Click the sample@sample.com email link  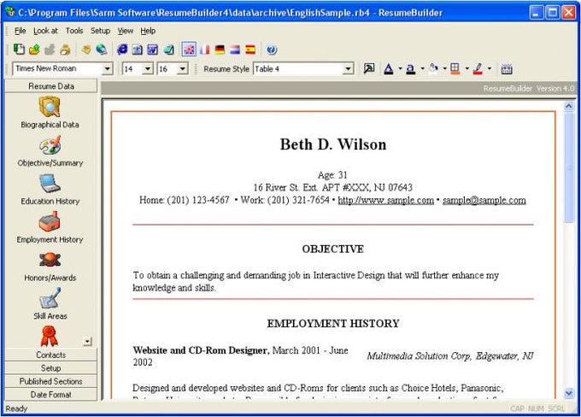click(484, 200)
